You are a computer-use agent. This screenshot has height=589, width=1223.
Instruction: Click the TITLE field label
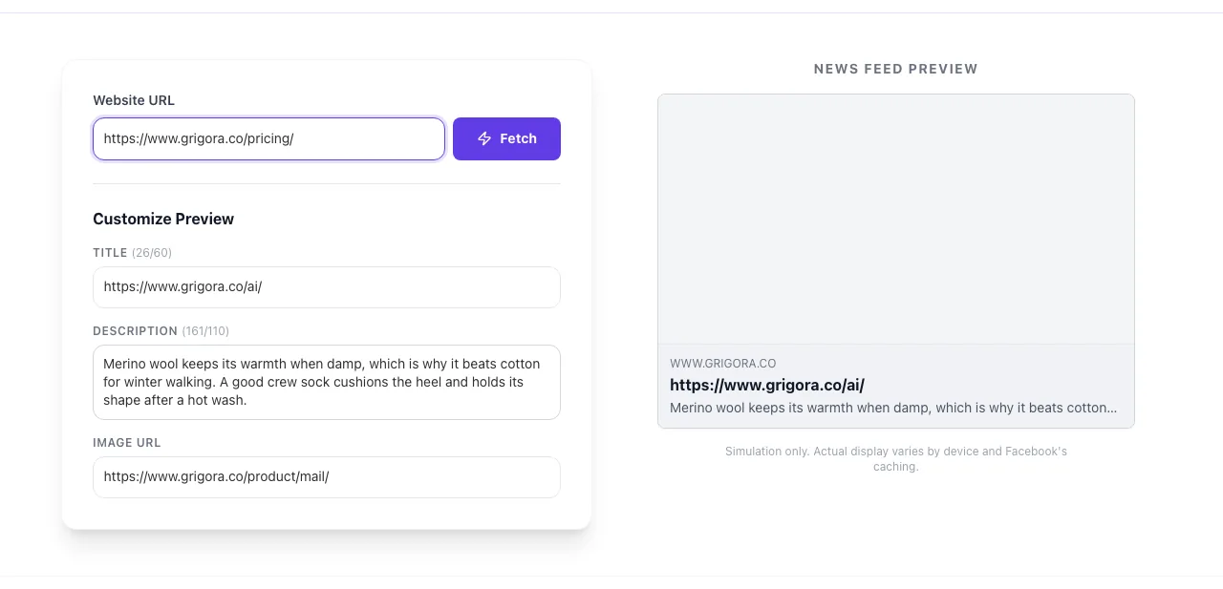[x=110, y=253]
